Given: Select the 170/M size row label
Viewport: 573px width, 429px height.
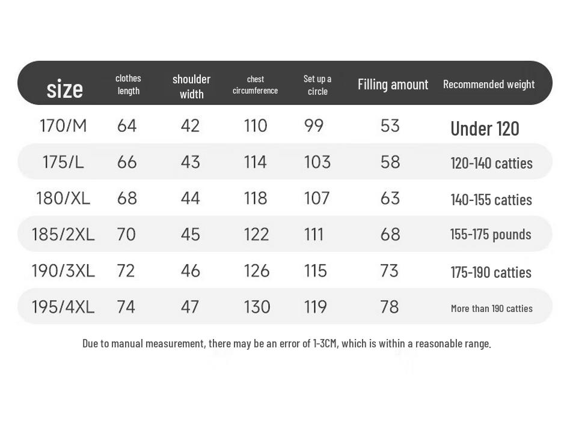Looking at the screenshot, I should point(63,126).
